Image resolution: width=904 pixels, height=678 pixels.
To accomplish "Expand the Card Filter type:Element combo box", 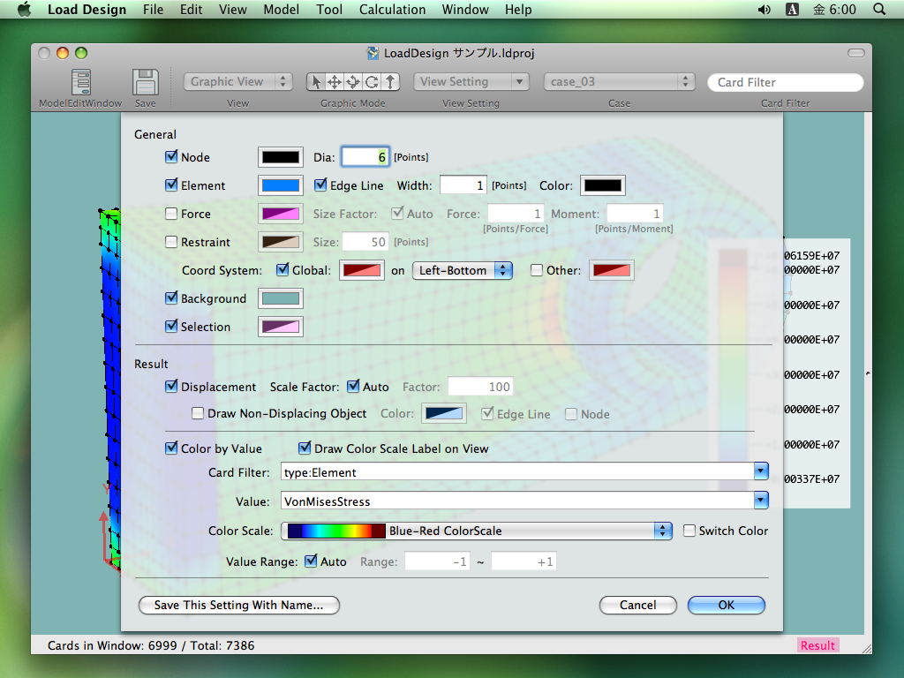I will pos(761,471).
